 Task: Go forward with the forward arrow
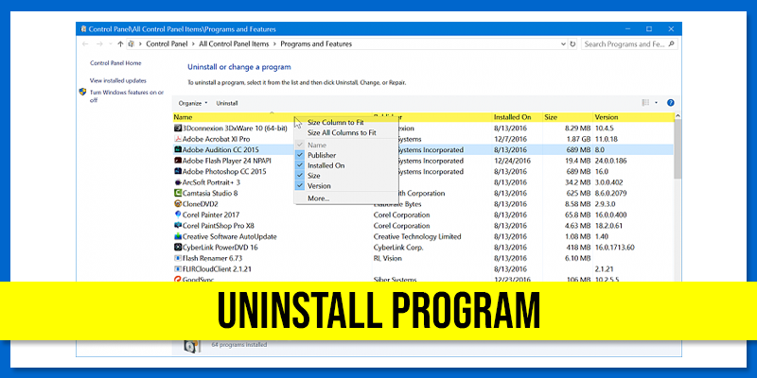point(99,43)
